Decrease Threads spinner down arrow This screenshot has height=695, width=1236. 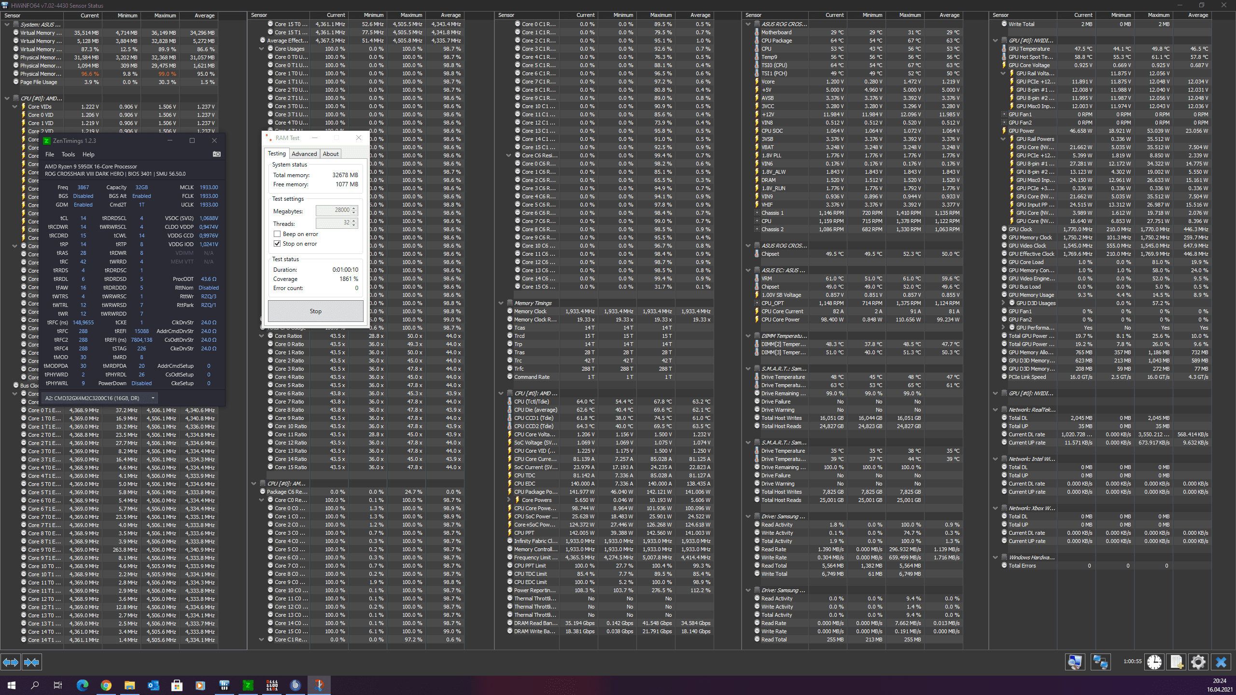point(354,225)
